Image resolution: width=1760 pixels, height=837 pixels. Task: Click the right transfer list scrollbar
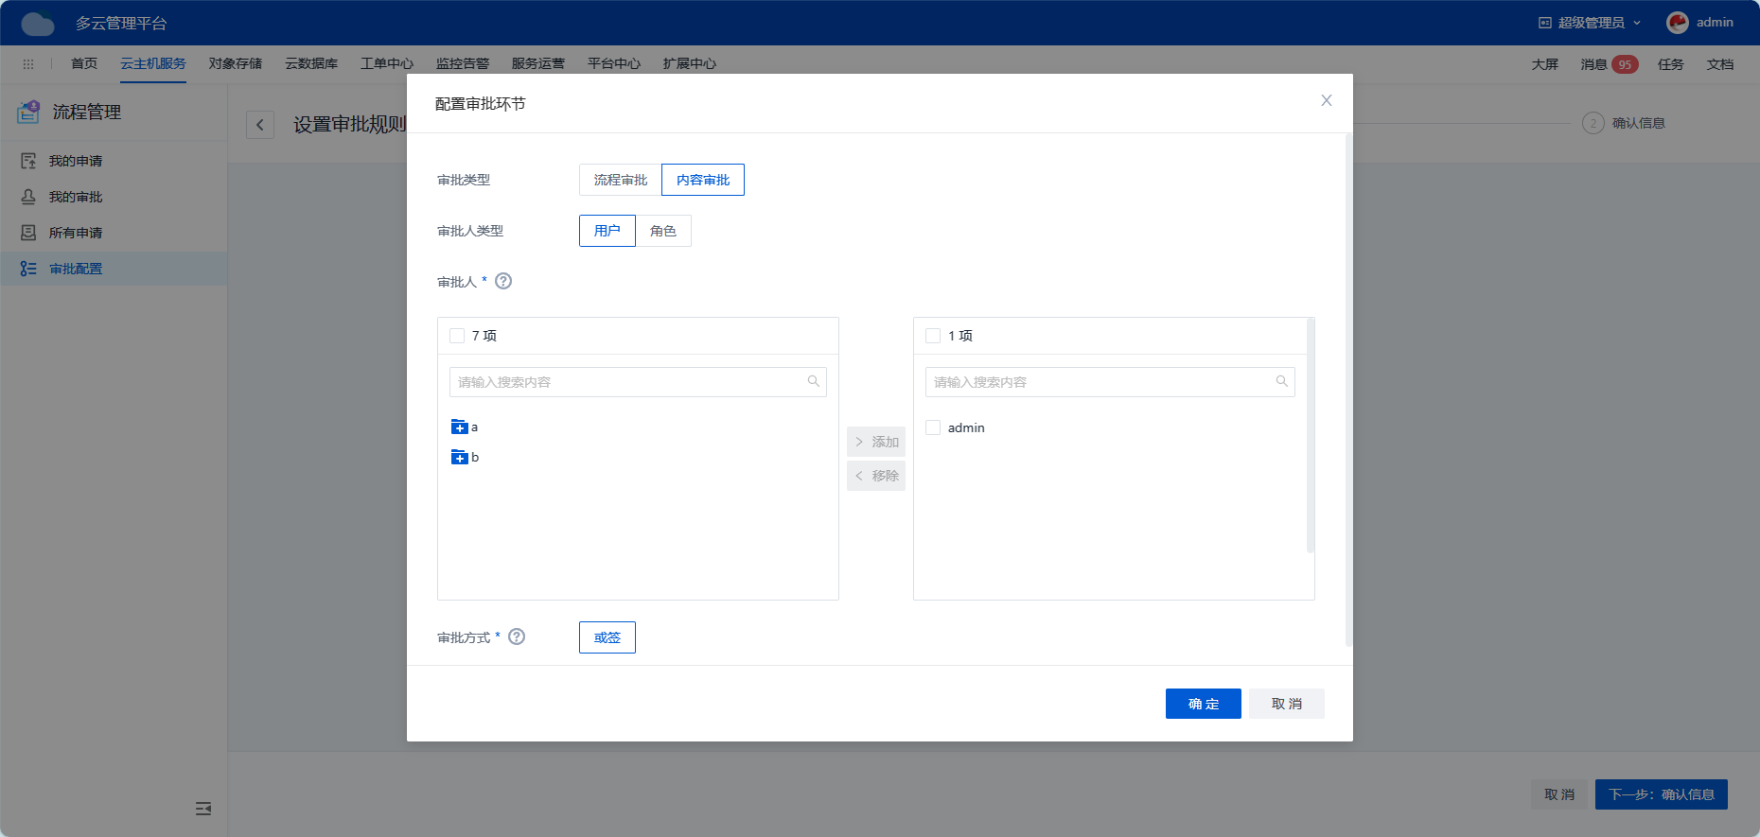pyautogui.click(x=1311, y=435)
